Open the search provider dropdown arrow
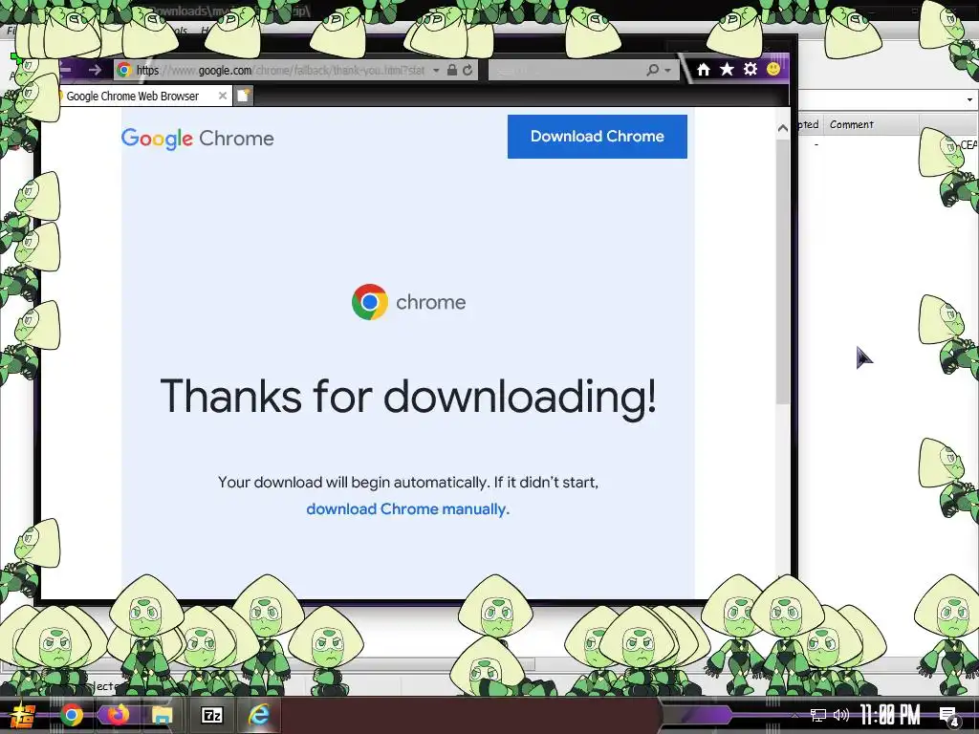The width and height of the screenshot is (979, 734). pyautogui.click(x=668, y=71)
